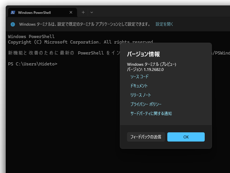Open the profile selection chevron menu
The height and width of the screenshot is (173, 230).
point(91,12)
